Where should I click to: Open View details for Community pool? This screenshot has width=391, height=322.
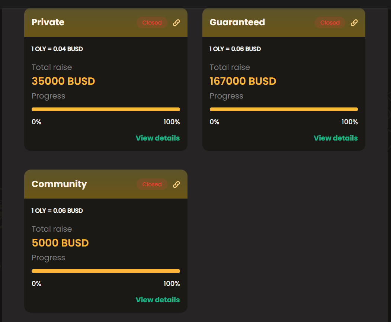pos(158,300)
